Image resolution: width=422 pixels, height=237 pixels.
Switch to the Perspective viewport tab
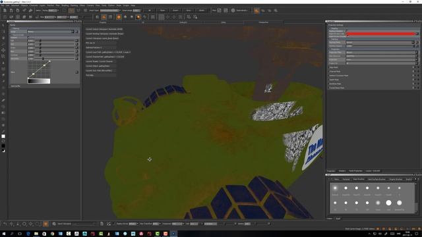264,22
